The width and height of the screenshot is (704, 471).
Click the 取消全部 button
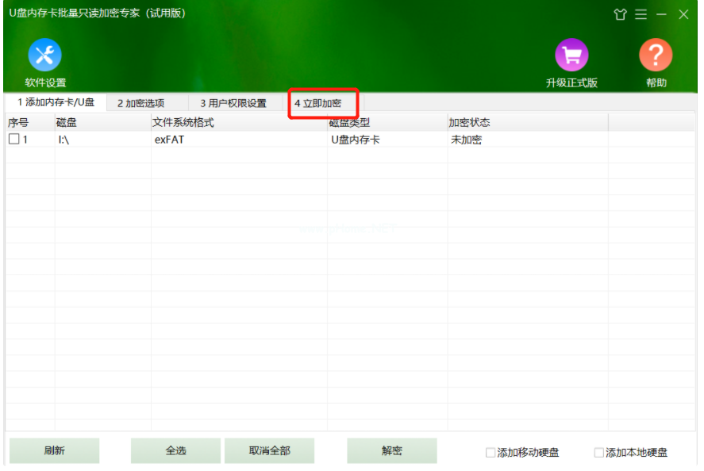tap(269, 450)
